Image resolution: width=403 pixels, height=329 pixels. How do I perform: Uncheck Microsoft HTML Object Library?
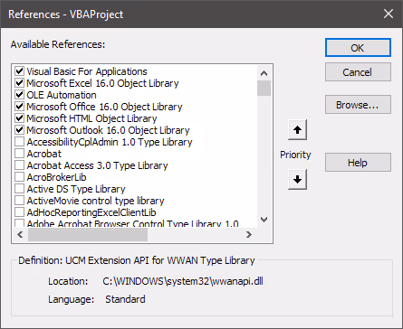(x=20, y=118)
